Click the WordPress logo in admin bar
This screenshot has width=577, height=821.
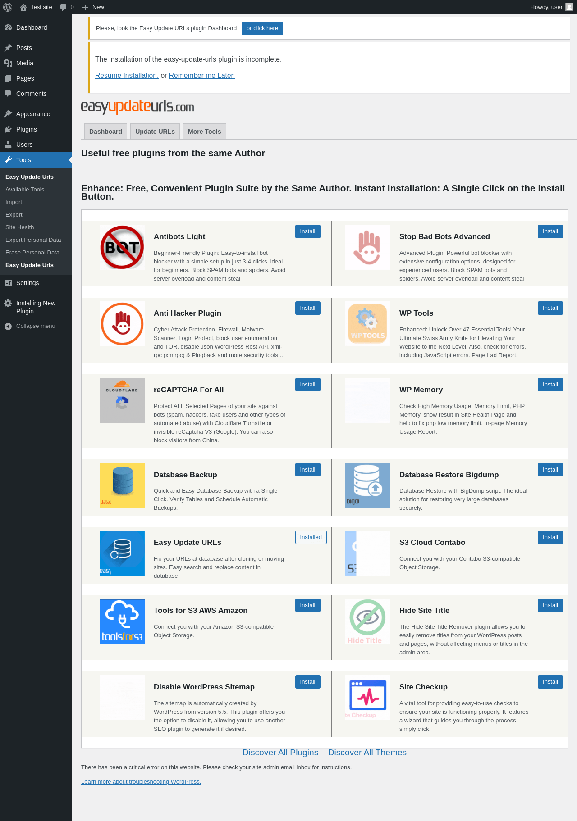coord(8,7)
